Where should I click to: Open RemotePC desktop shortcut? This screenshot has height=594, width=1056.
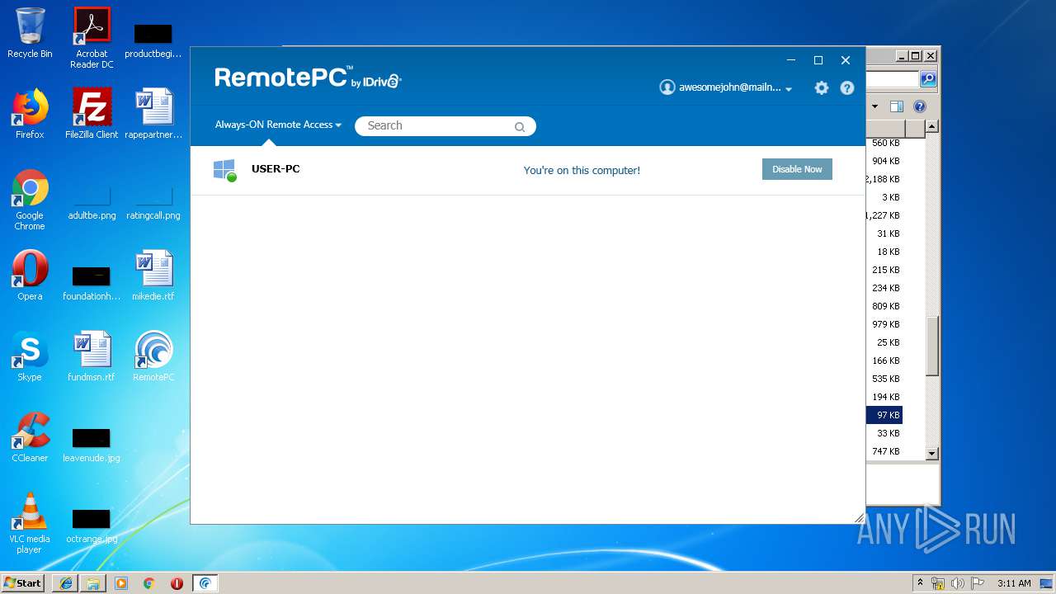point(153,356)
